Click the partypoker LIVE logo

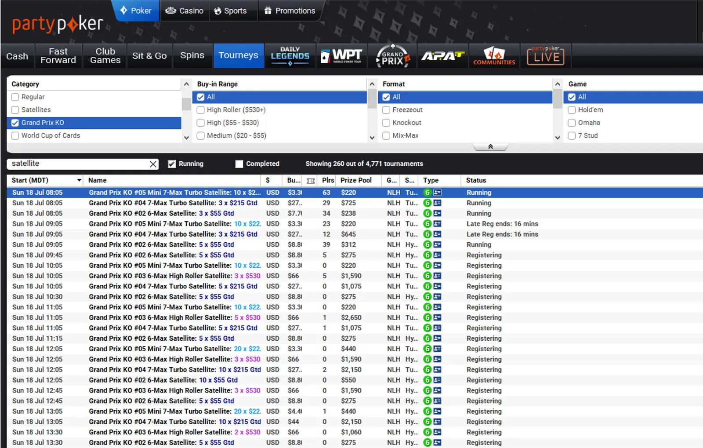click(x=546, y=56)
